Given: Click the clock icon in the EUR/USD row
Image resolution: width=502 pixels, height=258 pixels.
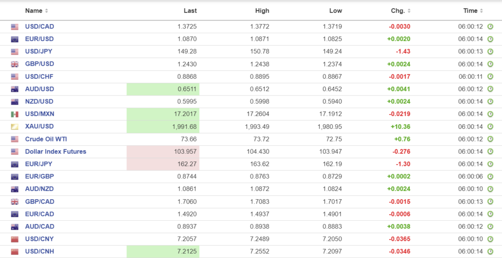Looking at the screenshot, I should (490, 39).
